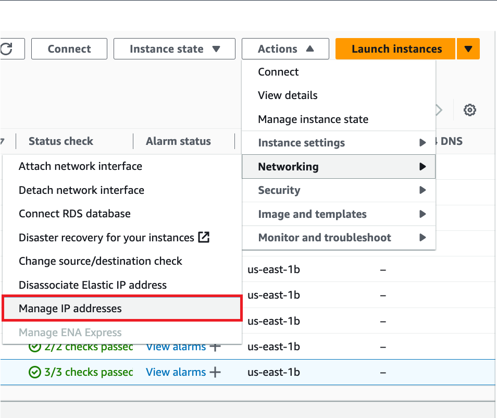Click plus icon next to 3/3 checks View alarms
Screen dimensions: 497x418
click(215, 372)
